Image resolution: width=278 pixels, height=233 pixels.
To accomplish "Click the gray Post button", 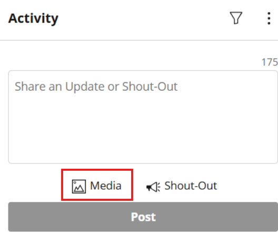I will (x=143, y=217).
